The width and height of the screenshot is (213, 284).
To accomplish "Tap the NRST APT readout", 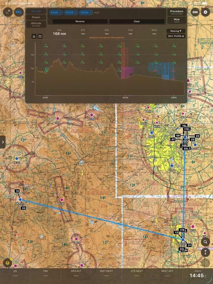I will [x=167, y=273].
